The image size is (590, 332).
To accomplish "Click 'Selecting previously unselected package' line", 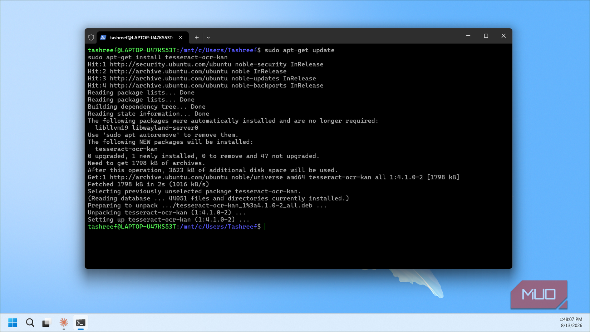I will tap(195, 191).
